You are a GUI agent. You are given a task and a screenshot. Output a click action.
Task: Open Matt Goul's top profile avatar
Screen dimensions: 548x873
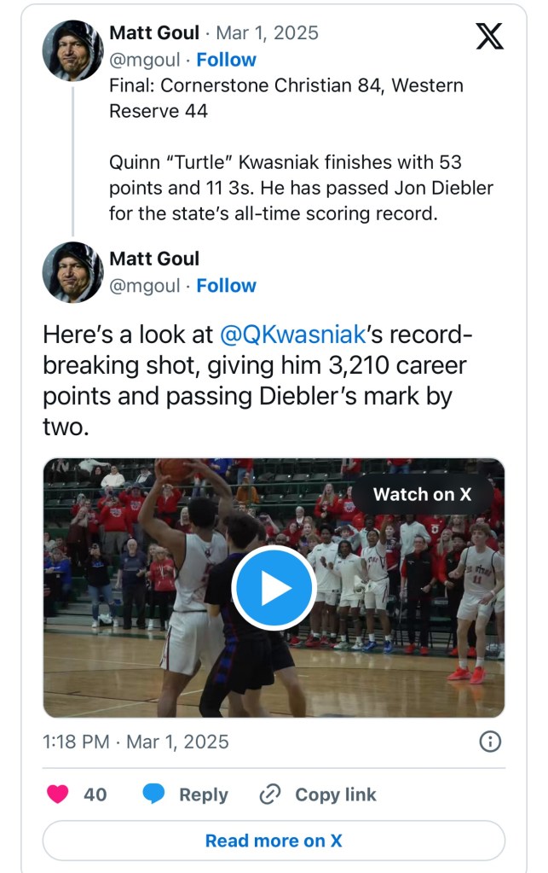point(72,50)
